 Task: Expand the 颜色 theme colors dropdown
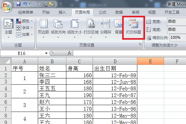25,21
